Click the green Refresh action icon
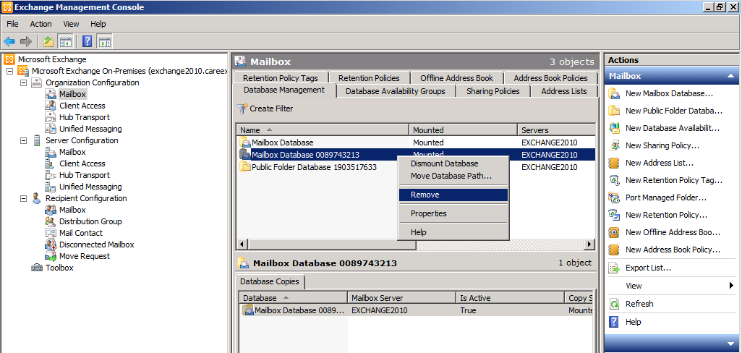 click(x=614, y=304)
